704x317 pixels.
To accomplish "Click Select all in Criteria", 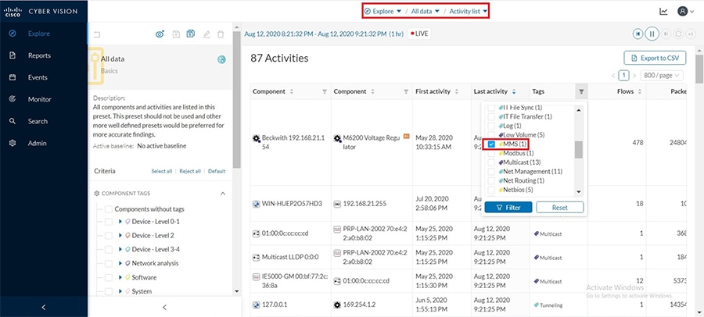I will (162, 171).
